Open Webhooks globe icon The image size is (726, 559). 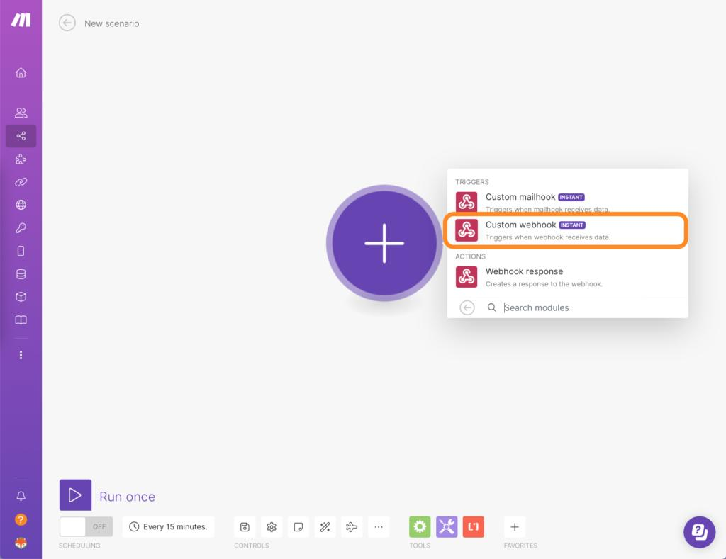[21, 205]
